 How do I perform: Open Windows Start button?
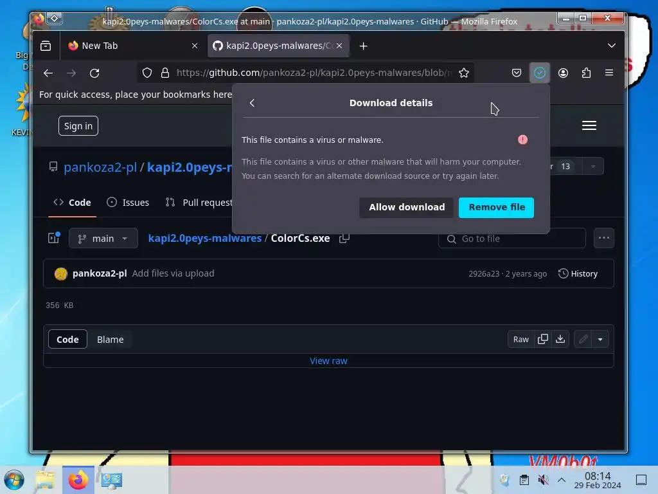click(x=14, y=480)
